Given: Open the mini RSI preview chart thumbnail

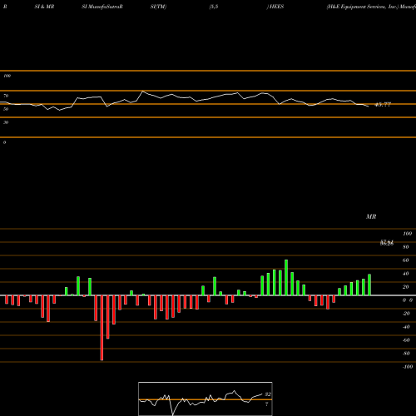Looking at the screenshot, I should [206, 399].
